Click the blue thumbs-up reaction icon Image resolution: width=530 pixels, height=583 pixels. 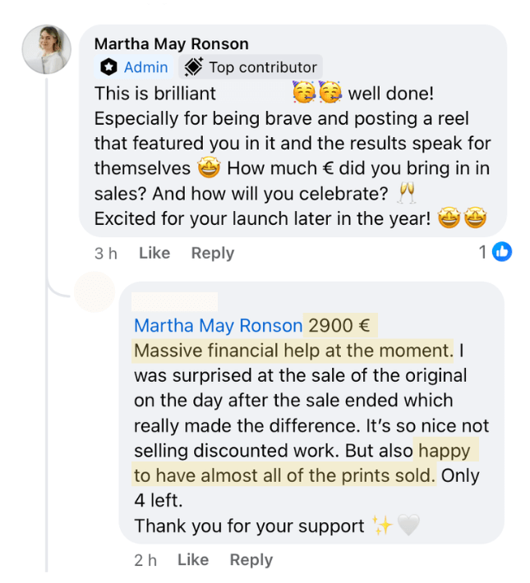(x=501, y=252)
